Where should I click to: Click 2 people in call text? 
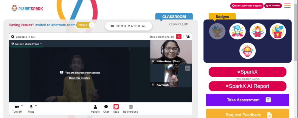25,37
